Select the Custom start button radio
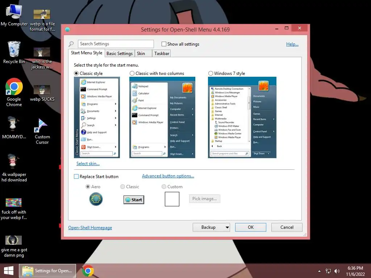 point(164,187)
